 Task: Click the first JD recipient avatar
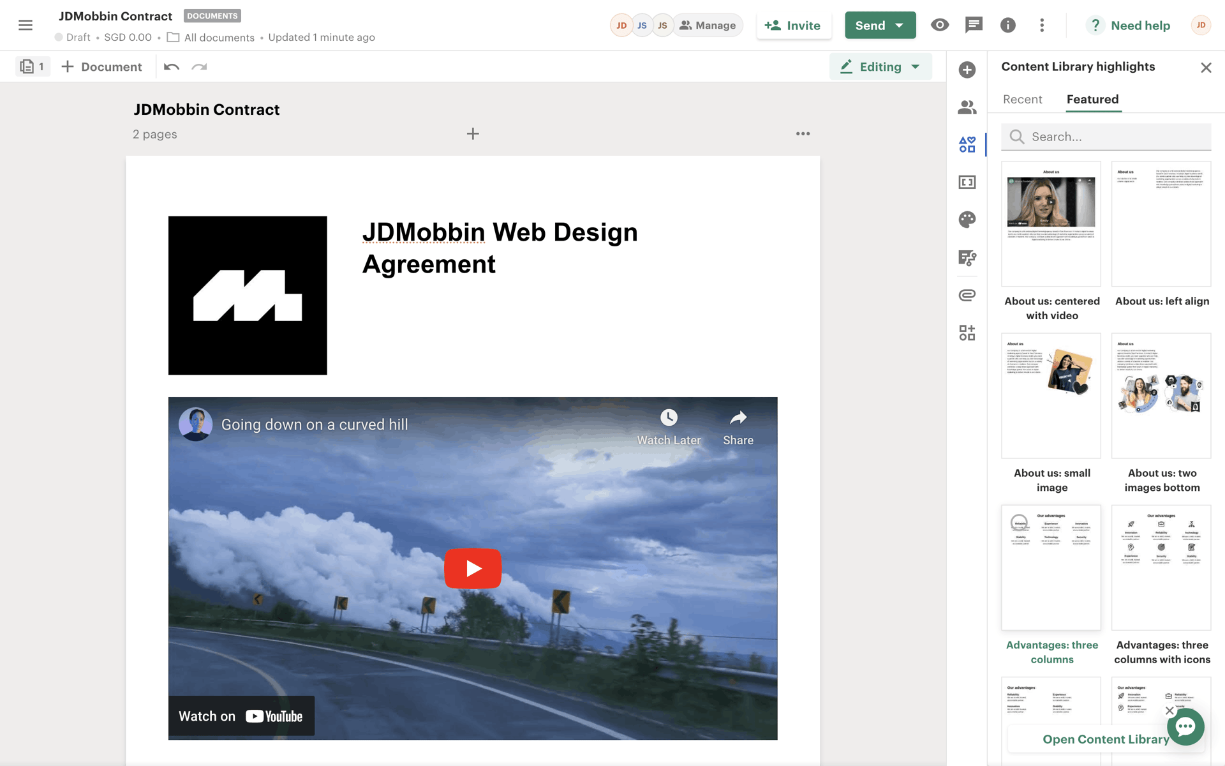click(621, 26)
